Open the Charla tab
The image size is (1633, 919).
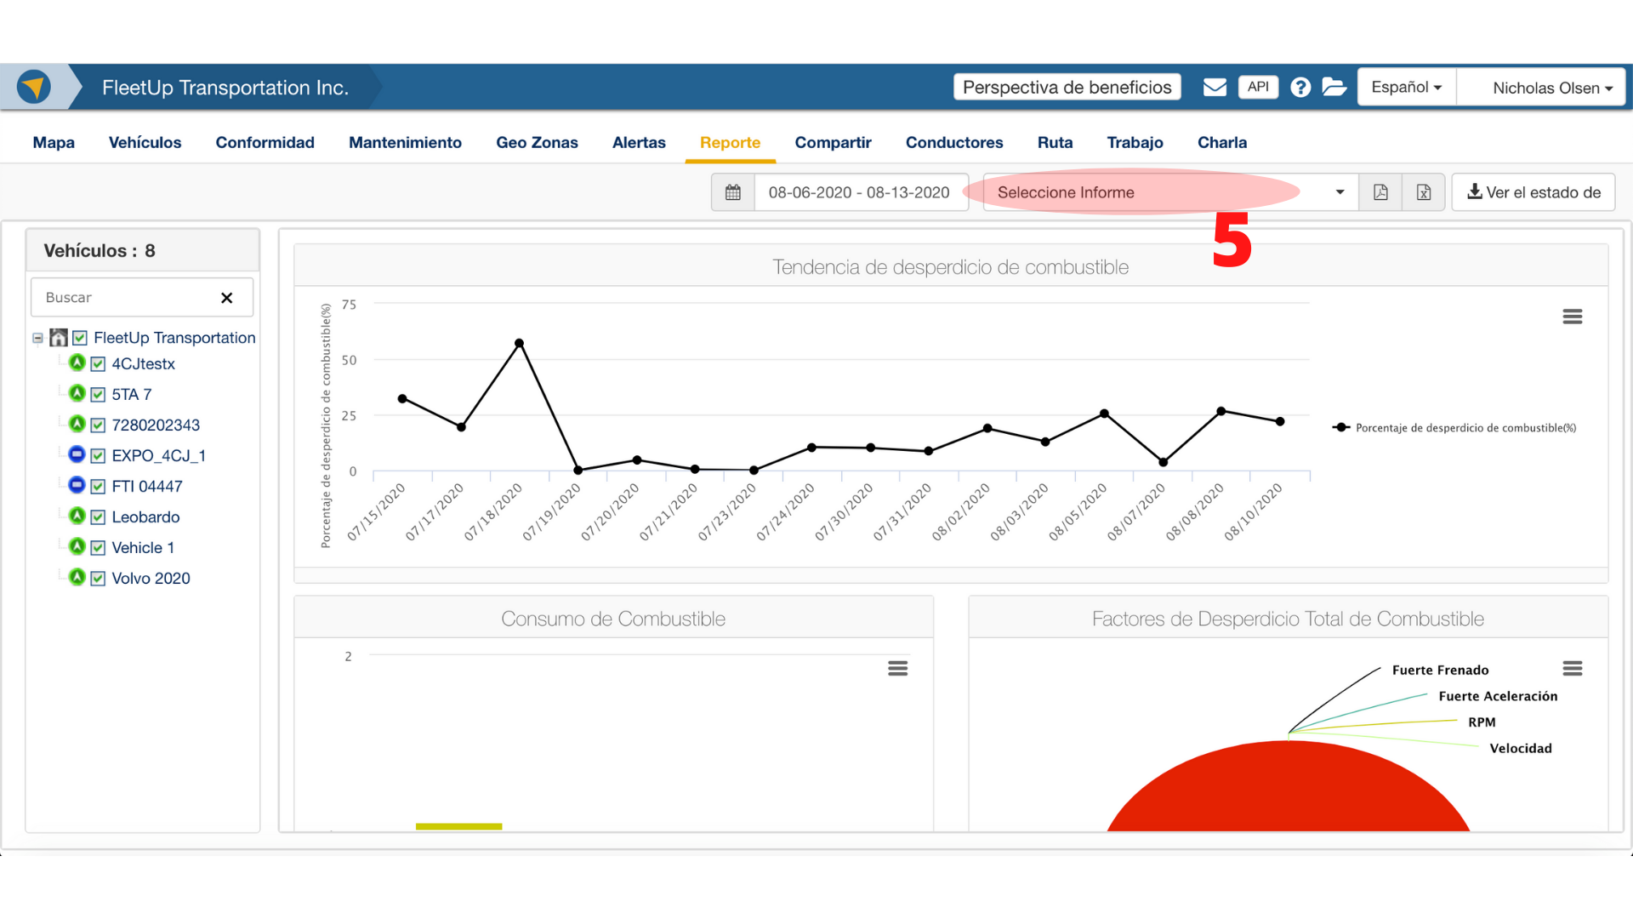[x=1222, y=143]
